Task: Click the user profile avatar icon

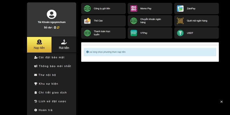Action: tap(51, 14)
